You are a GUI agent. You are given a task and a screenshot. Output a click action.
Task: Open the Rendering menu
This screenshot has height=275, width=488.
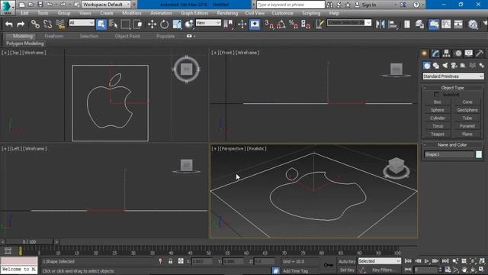pyautogui.click(x=227, y=13)
